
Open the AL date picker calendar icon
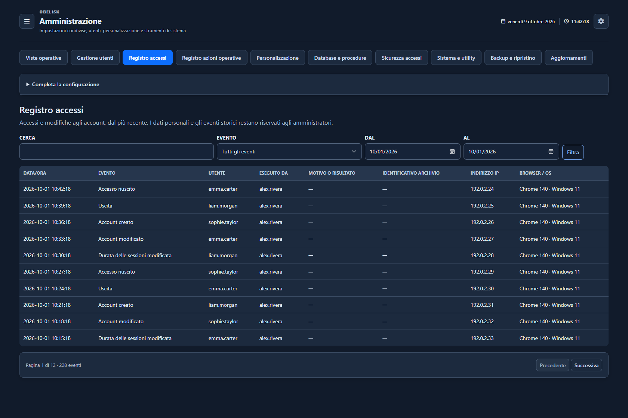551,152
